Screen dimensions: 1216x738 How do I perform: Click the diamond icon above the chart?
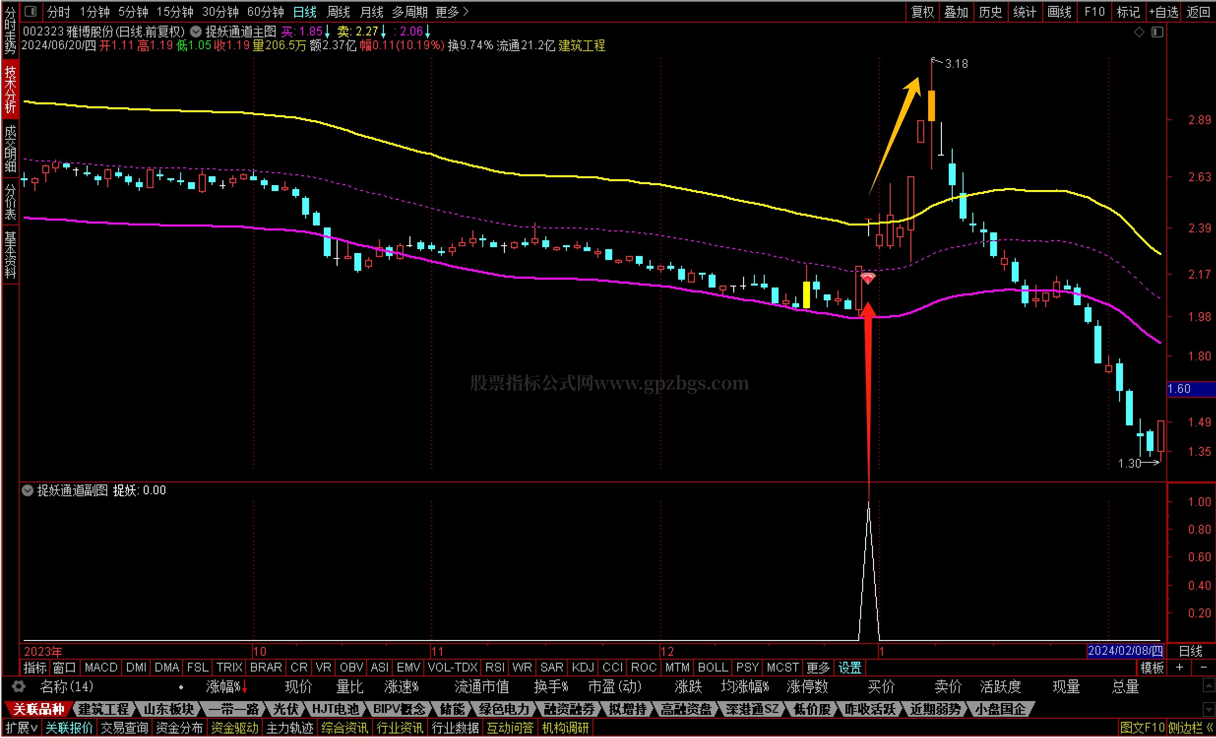coord(1139,32)
